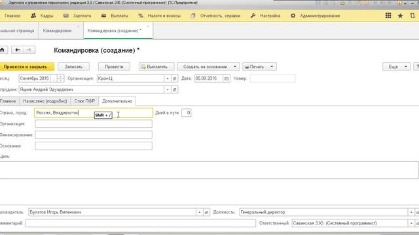Click the Дата field 05.09.2015
This screenshot has width=419, height=235.
click(x=209, y=78)
